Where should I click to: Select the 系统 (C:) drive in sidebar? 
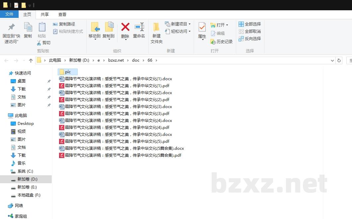(x=25, y=171)
